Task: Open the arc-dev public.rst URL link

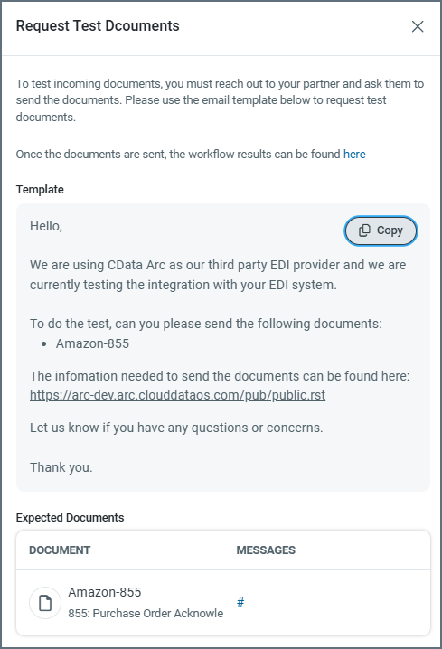Action: point(177,395)
